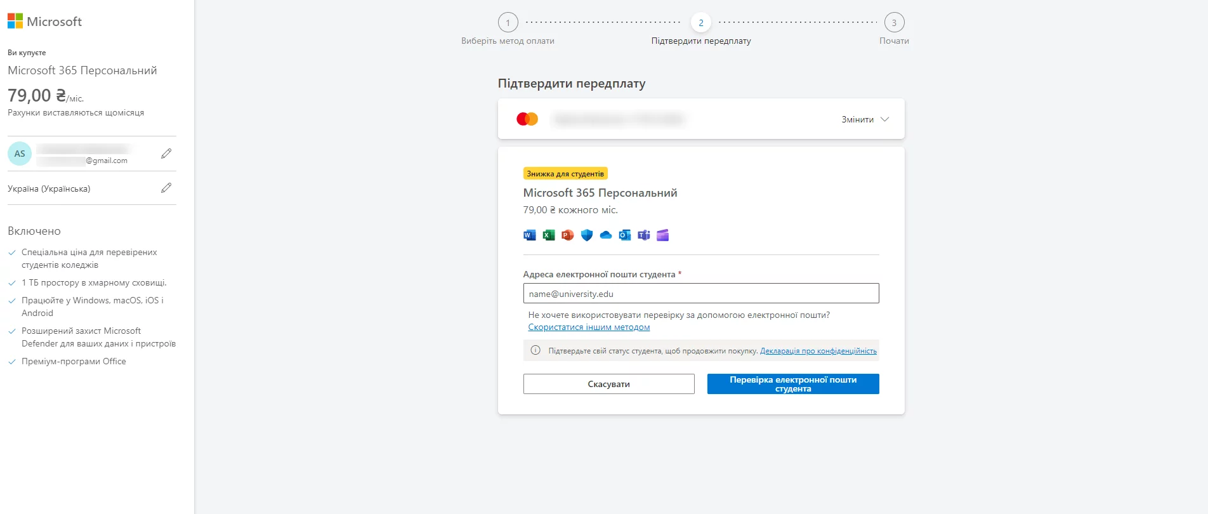The image size is (1208, 514).
Task: Click the Microsoft logo
Action: tap(44, 22)
